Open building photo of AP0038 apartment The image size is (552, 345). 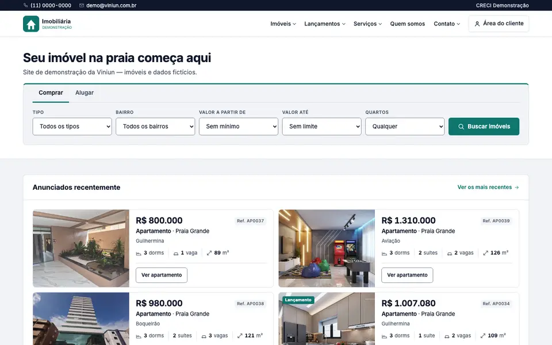coord(81,319)
